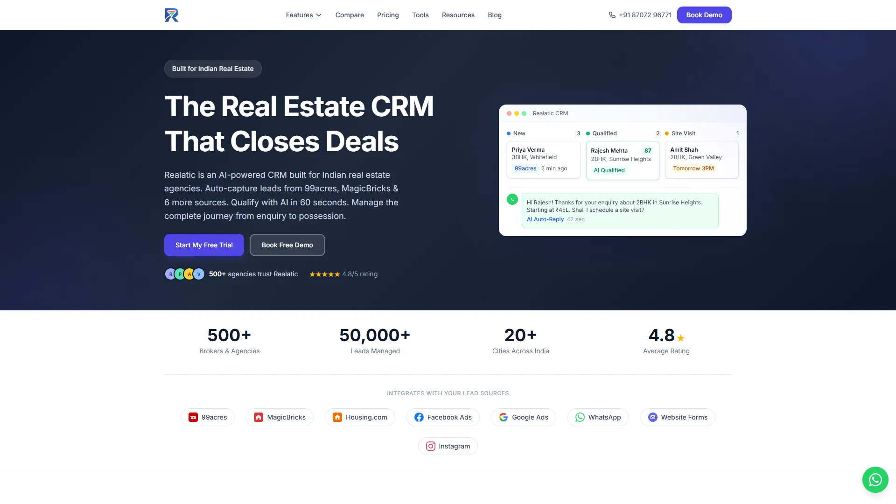Image resolution: width=896 pixels, height=504 pixels.
Task: Click the star beside 4.8 average rating
Action: point(681,338)
